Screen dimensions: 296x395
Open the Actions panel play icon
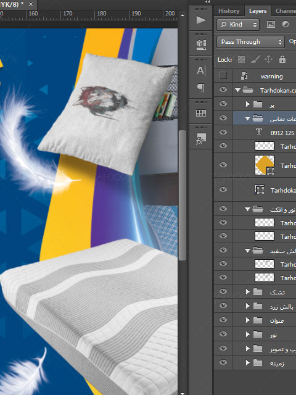(200, 20)
